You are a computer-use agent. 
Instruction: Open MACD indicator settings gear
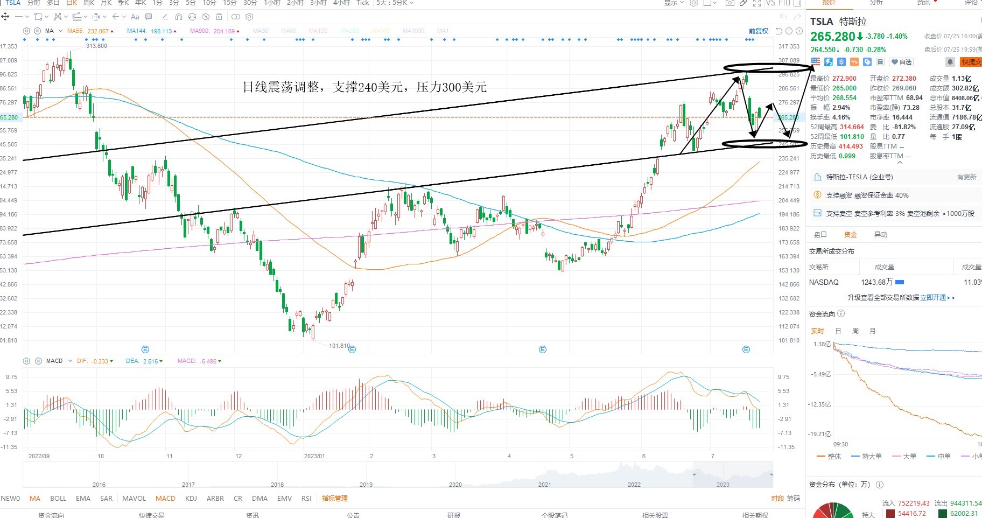pyautogui.click(x=26, y=361)
